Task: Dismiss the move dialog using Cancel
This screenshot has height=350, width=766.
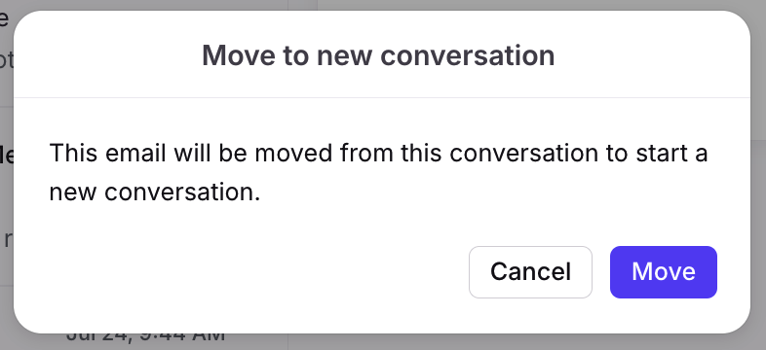Action: tap(530, 272)
